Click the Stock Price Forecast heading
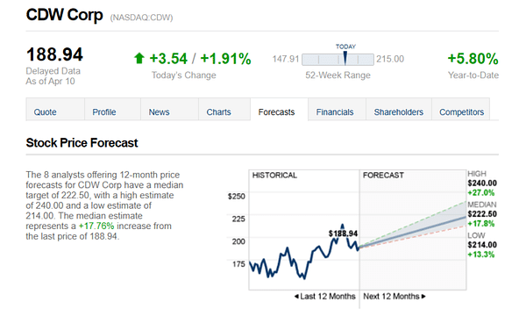 [82, 143]
